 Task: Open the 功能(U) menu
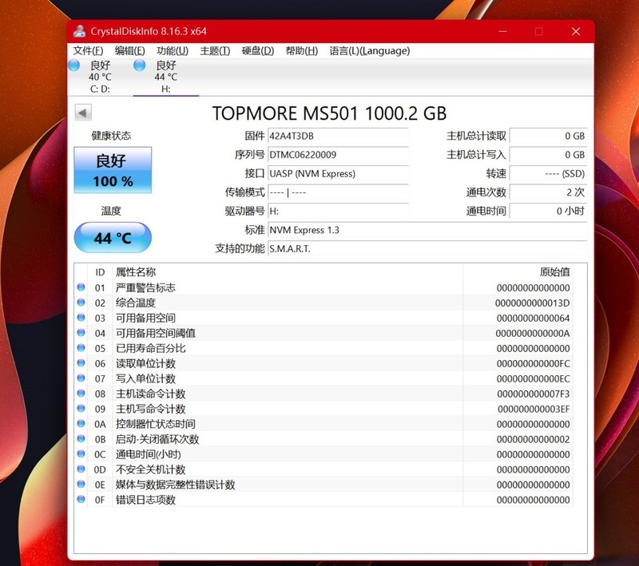click(171, 50)
